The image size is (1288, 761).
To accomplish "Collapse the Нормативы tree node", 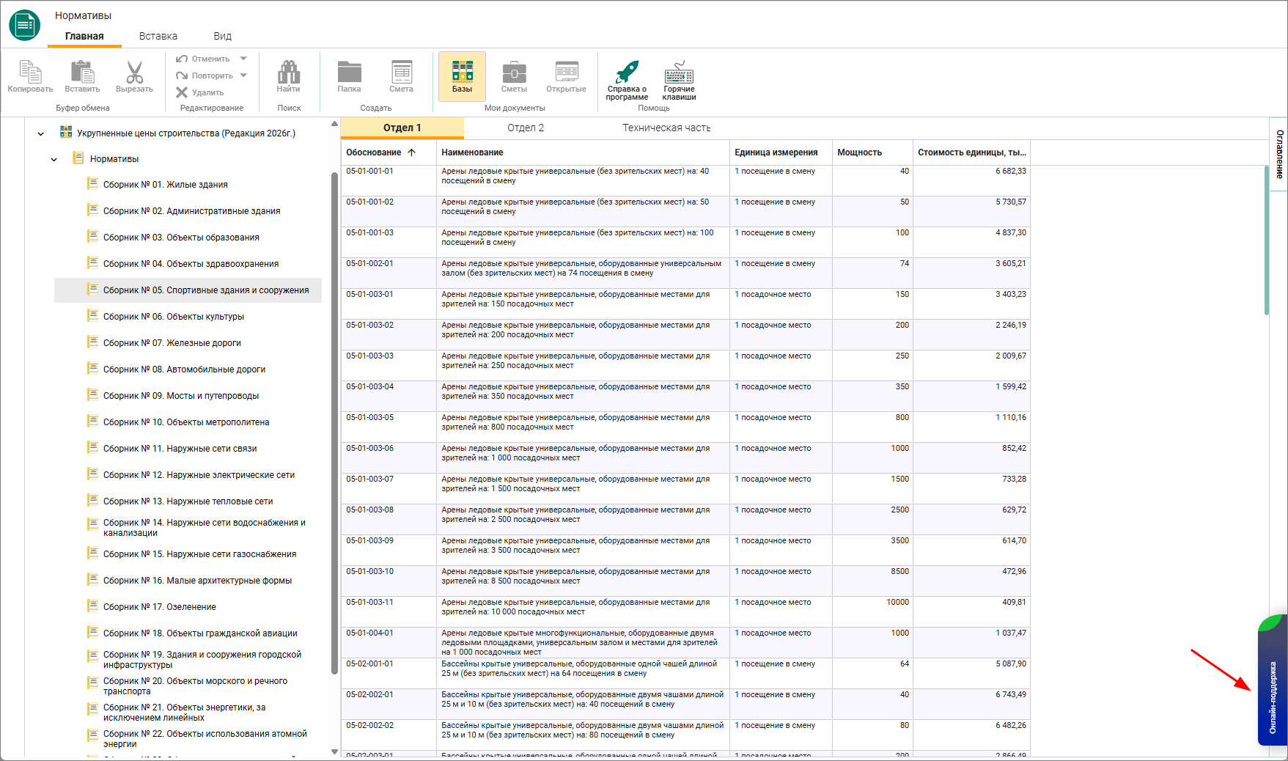I will 54,159.
